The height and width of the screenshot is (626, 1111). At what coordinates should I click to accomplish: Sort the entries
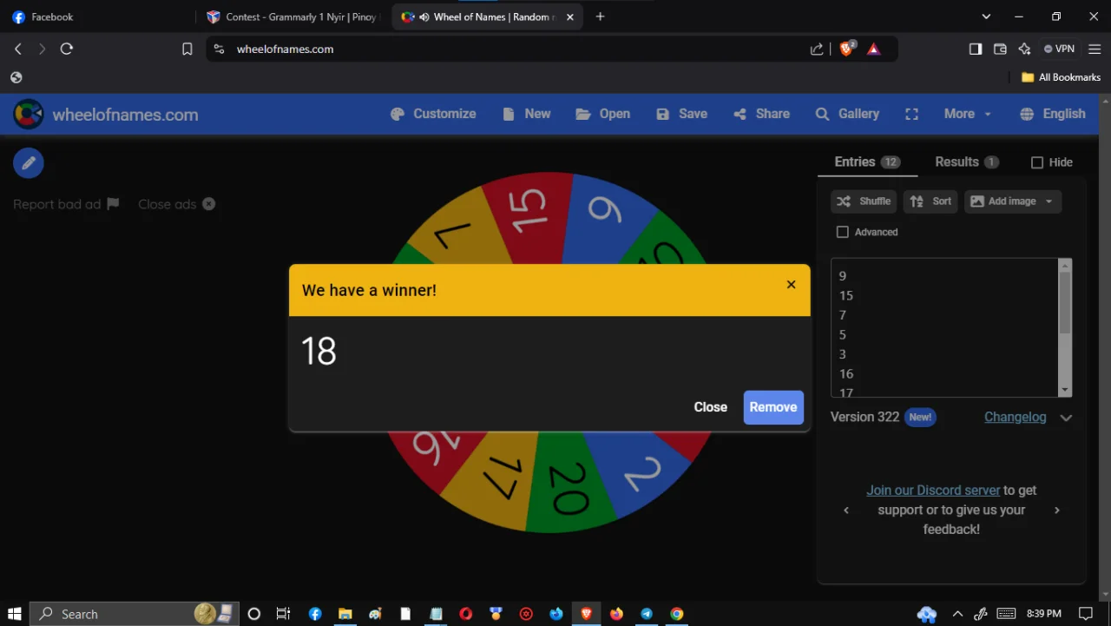pos(930,201)
